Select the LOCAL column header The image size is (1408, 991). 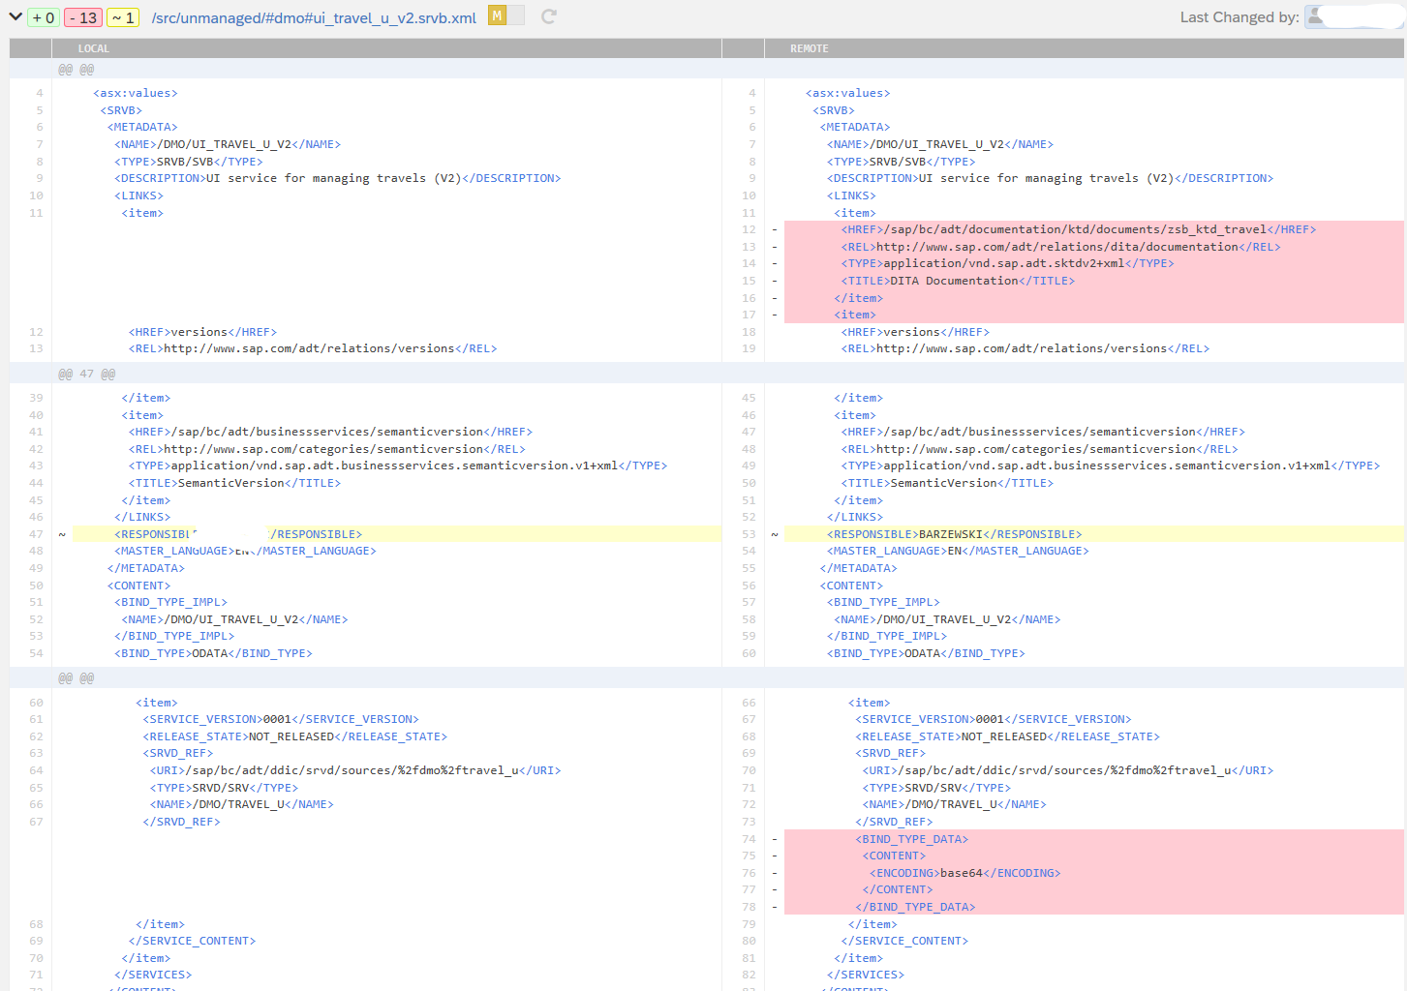coord(94,47)
